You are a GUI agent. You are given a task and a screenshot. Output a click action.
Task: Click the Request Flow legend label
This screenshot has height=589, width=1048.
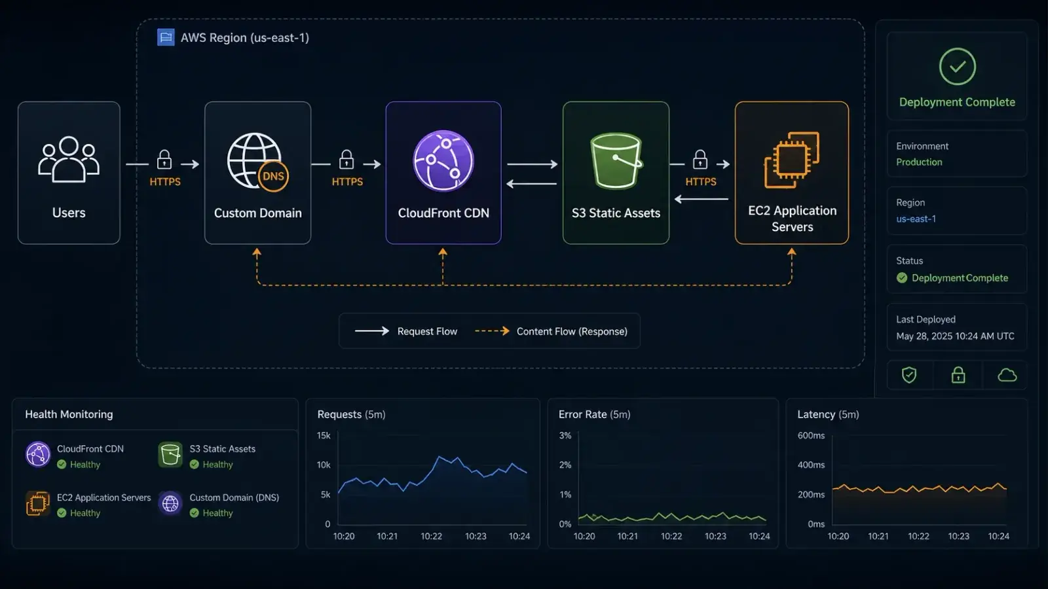(427, 331)
